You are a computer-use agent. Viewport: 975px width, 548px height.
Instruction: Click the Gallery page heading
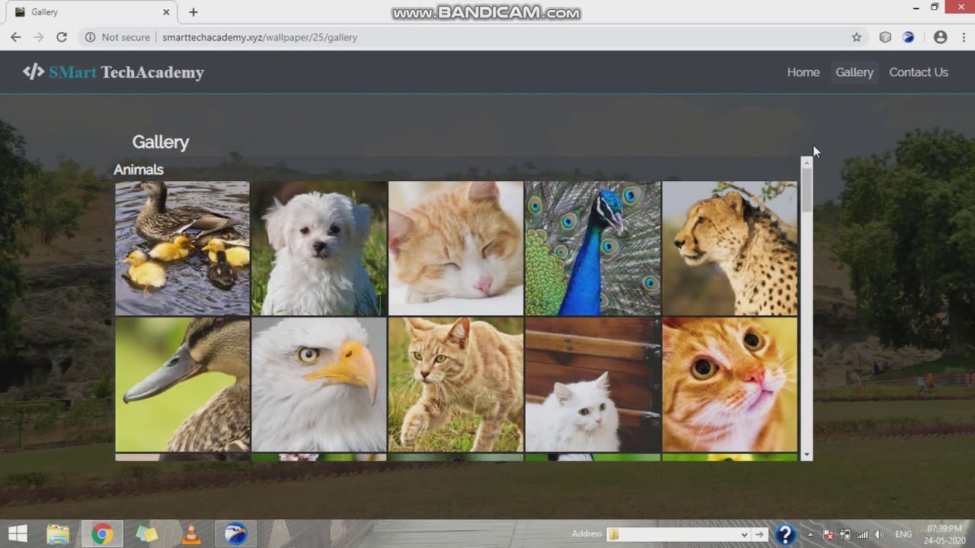click(x=161, y=142)
